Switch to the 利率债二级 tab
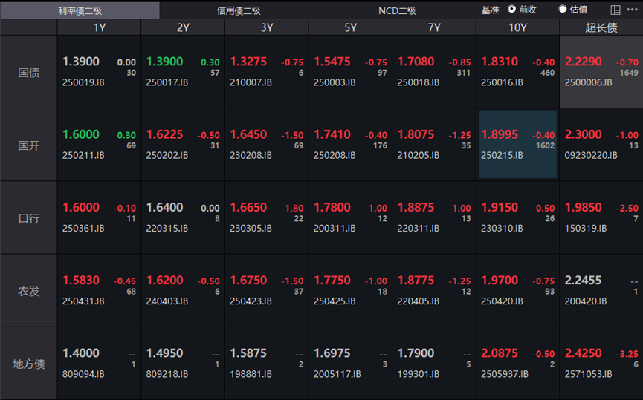The height and width of the screenshot is (400, 643). (80, 10)
